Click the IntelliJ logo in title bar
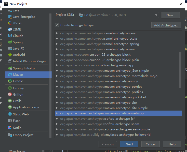Viewport: 187px width, 152px height. 6,4
